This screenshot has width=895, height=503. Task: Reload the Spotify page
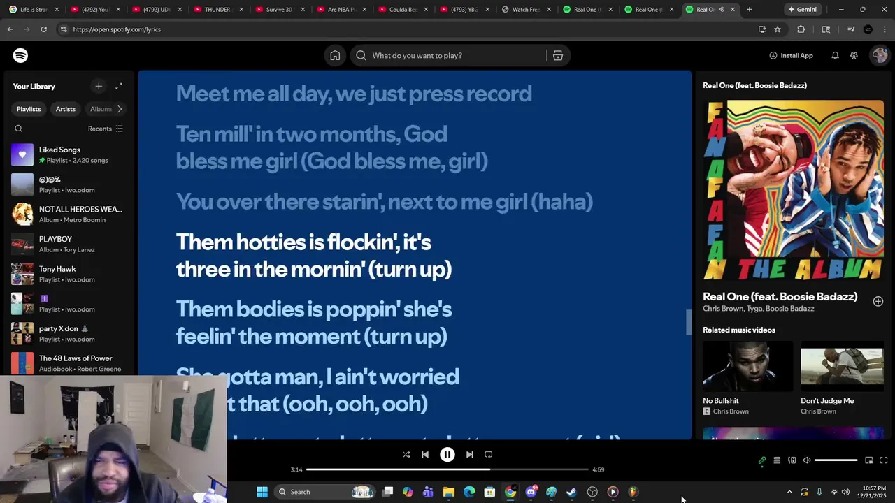[43, 29]
